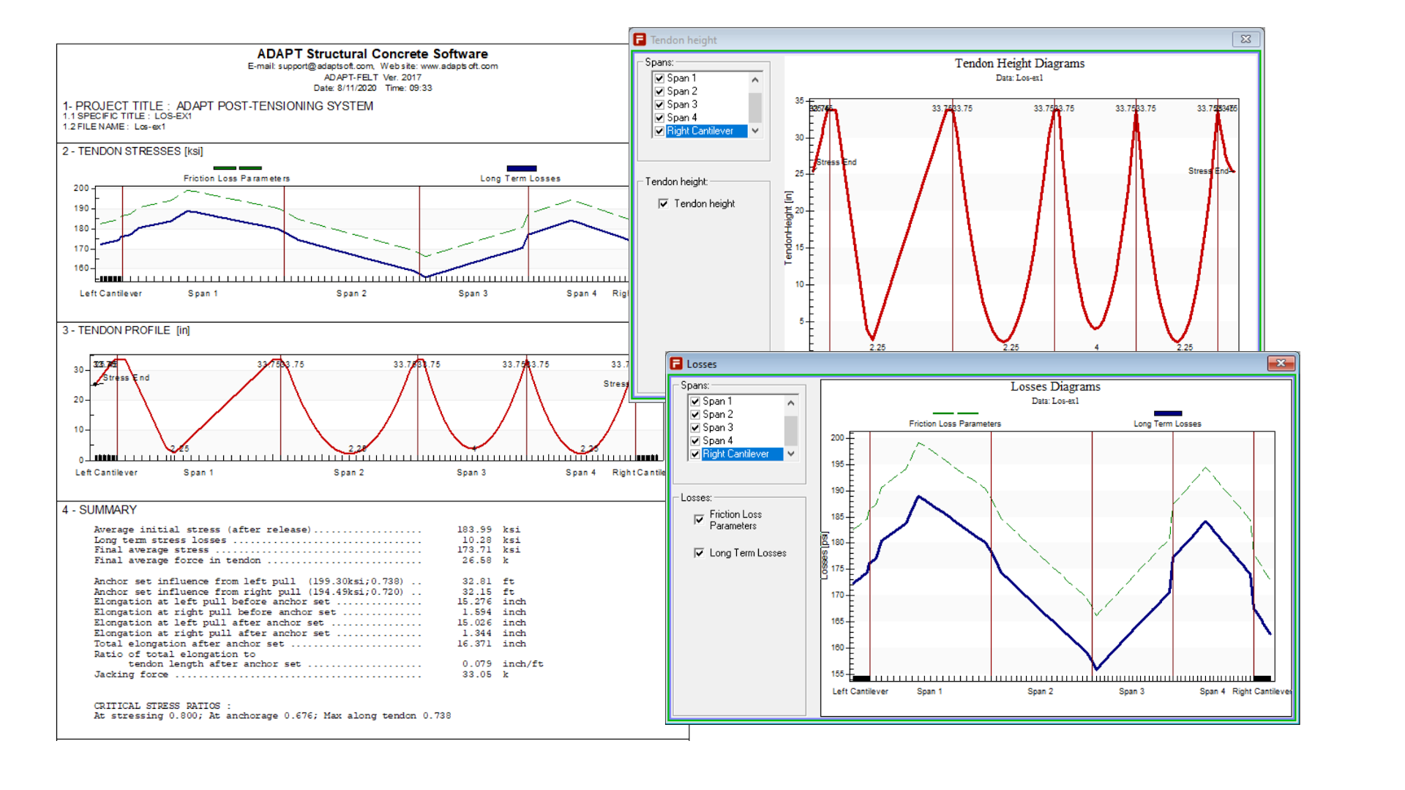Disable Friction Loss Parameters checkbox
The width and height of the screenshot is (1405, 790).
click(x=699, y=519)
